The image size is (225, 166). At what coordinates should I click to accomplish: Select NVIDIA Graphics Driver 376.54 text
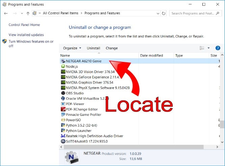tap(90, 82)
